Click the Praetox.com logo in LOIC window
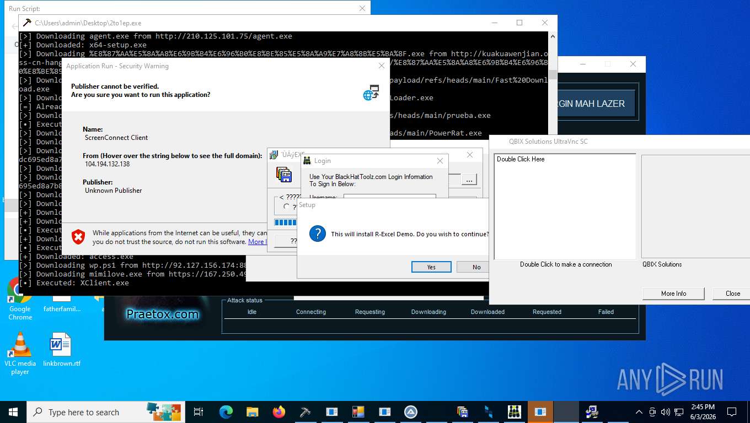Screen dimensions: 750x423 (162, 314)
